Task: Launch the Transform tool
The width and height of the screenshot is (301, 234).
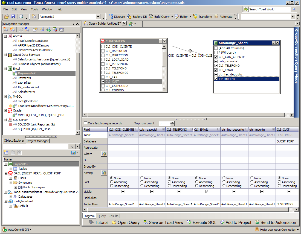Action: (x=202, y=17)
